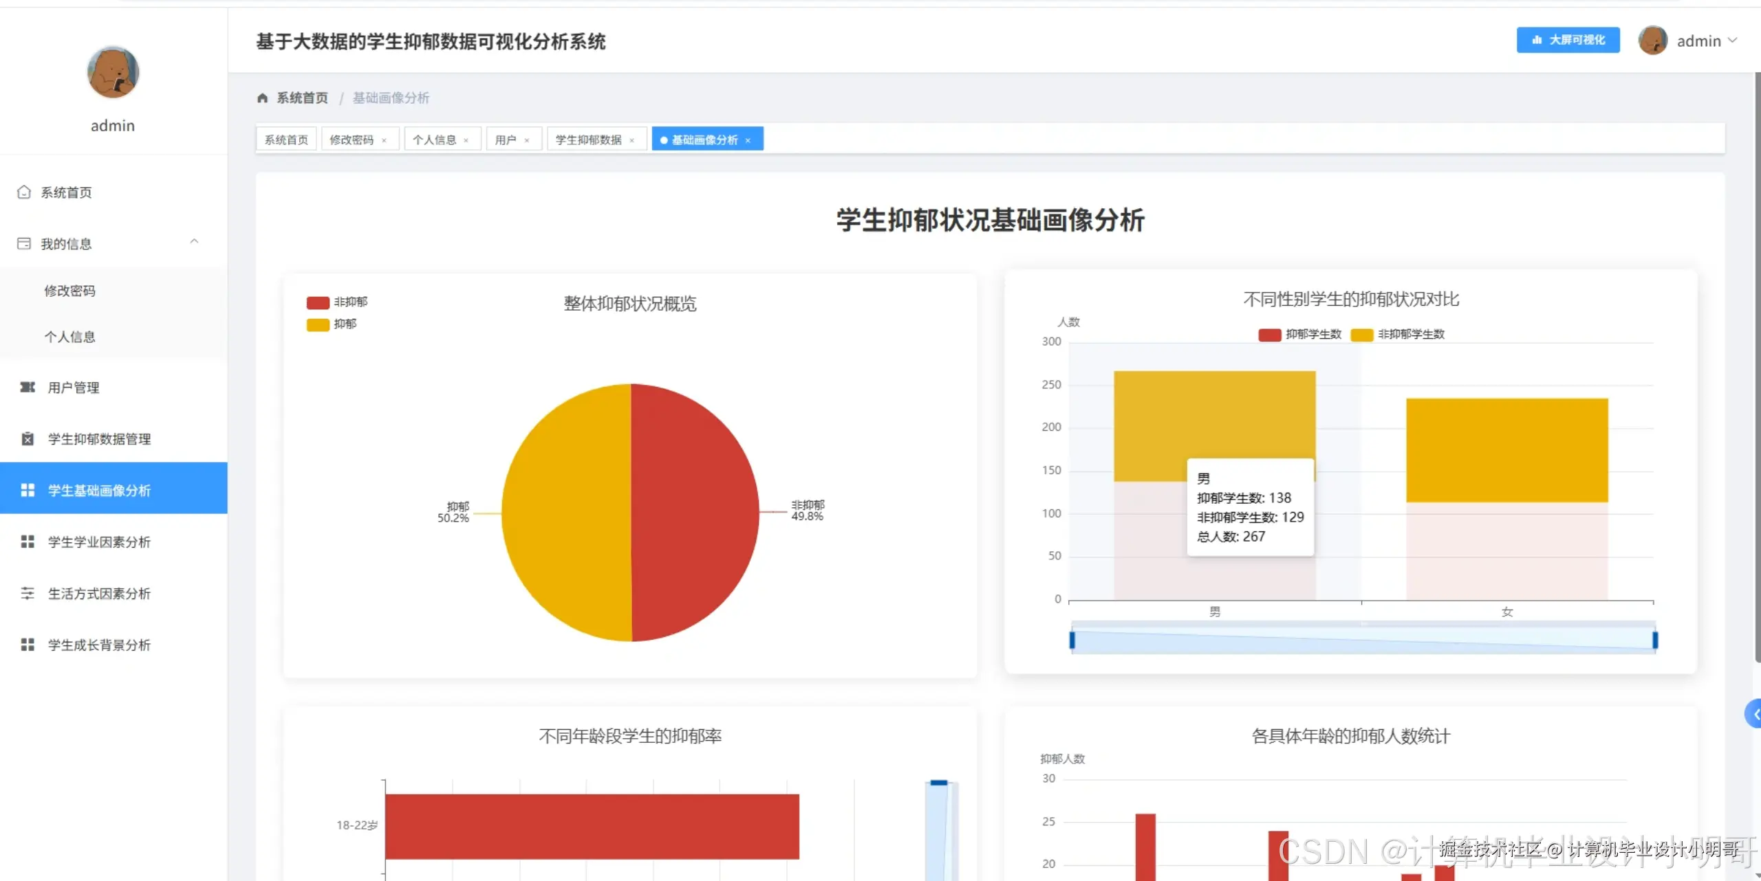This screenshot has width=1761, height=881.
Task: Click the clipboard icon for 学生抑郁数据管理
Action: (28, 439)
